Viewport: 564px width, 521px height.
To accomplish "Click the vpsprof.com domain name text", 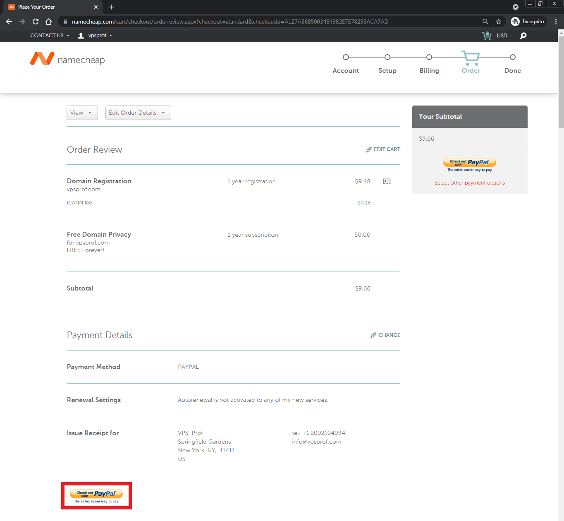I will (84, 190).
